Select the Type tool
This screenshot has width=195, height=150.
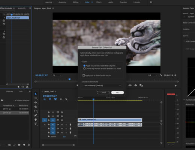pyautogui.click(x=36, y=124)
